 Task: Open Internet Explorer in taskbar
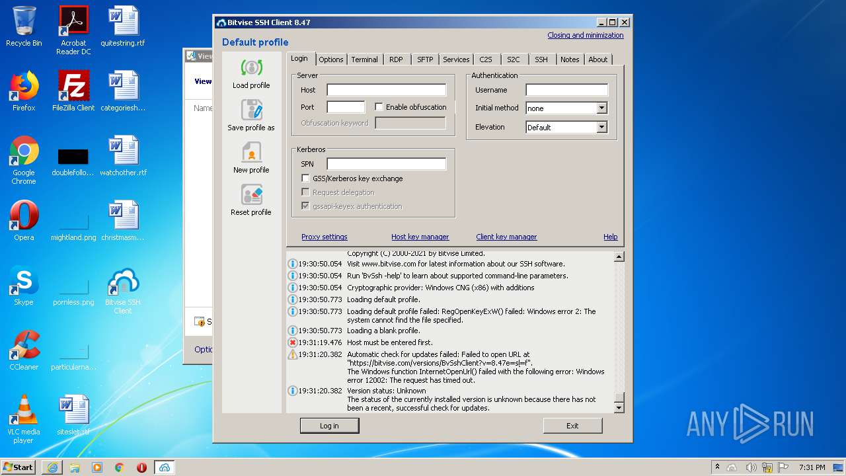click(x=52, y=467)
